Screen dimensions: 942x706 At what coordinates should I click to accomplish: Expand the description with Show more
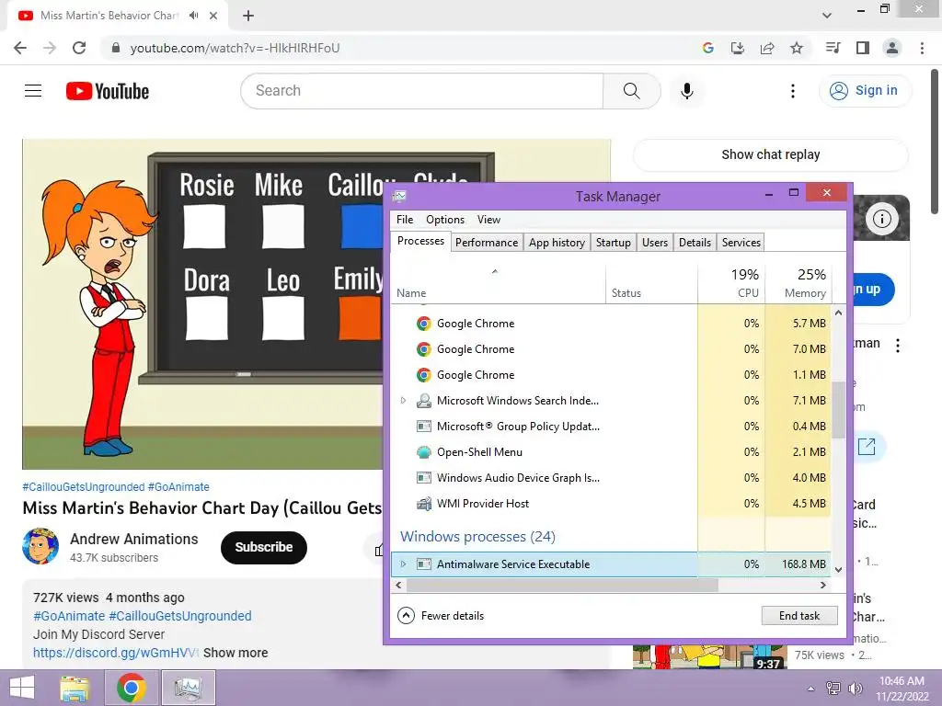(235, 653)
